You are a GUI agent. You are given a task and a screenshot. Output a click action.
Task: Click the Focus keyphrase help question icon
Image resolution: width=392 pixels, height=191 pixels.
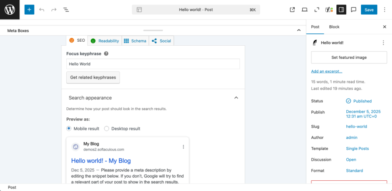coord(106,54)
